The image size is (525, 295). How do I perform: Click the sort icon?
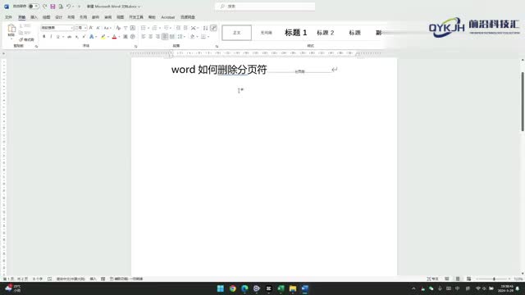pyautogui.click(x=205, y=28)
